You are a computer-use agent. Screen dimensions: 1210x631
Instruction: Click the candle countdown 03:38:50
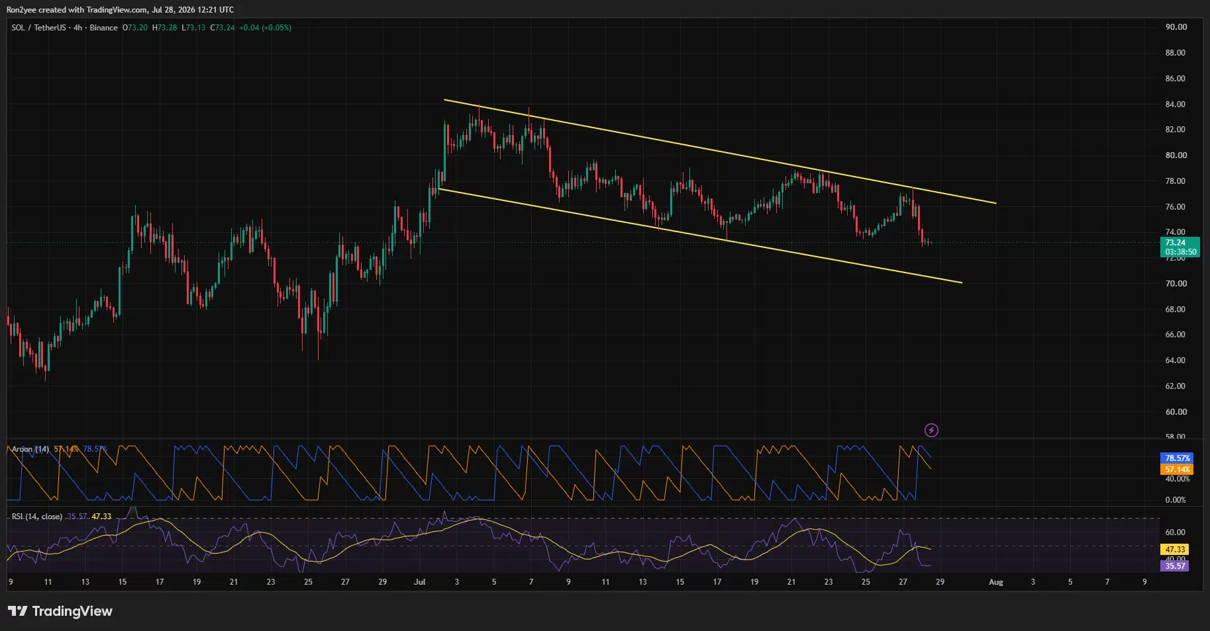click(x=1180, y=252)
